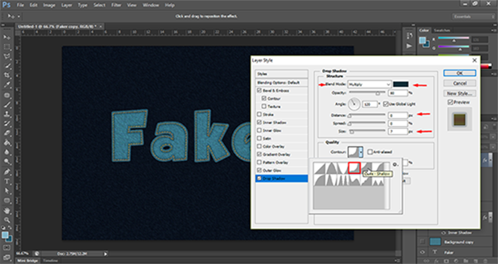Viewport: 498px width, 264px height.
Task: Pick the Cove - Shallow contour preset
Action: [354, 167]
